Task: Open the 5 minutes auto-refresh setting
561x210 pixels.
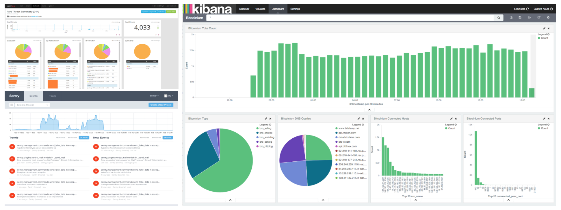Action: 521,9
